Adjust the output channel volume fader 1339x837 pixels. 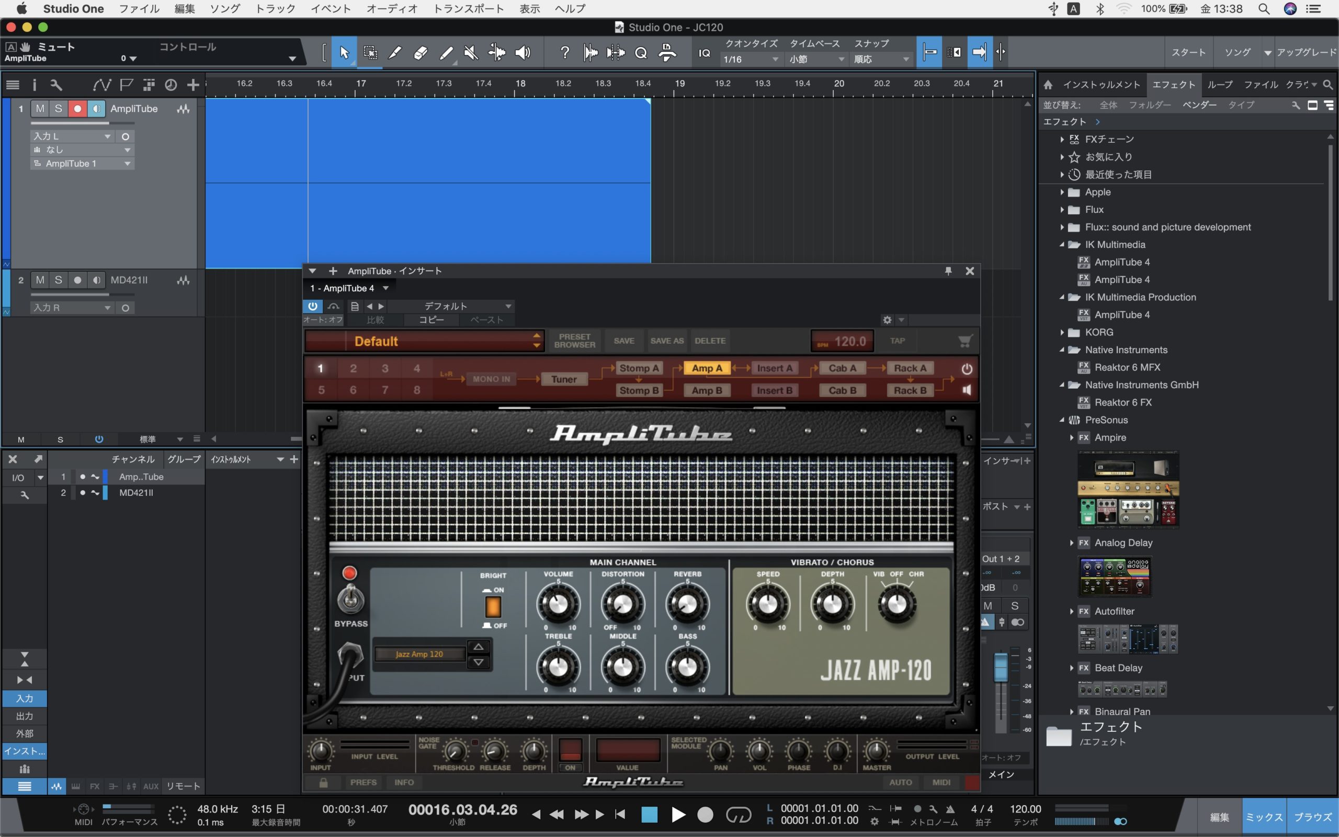[x=1001, y=668]
